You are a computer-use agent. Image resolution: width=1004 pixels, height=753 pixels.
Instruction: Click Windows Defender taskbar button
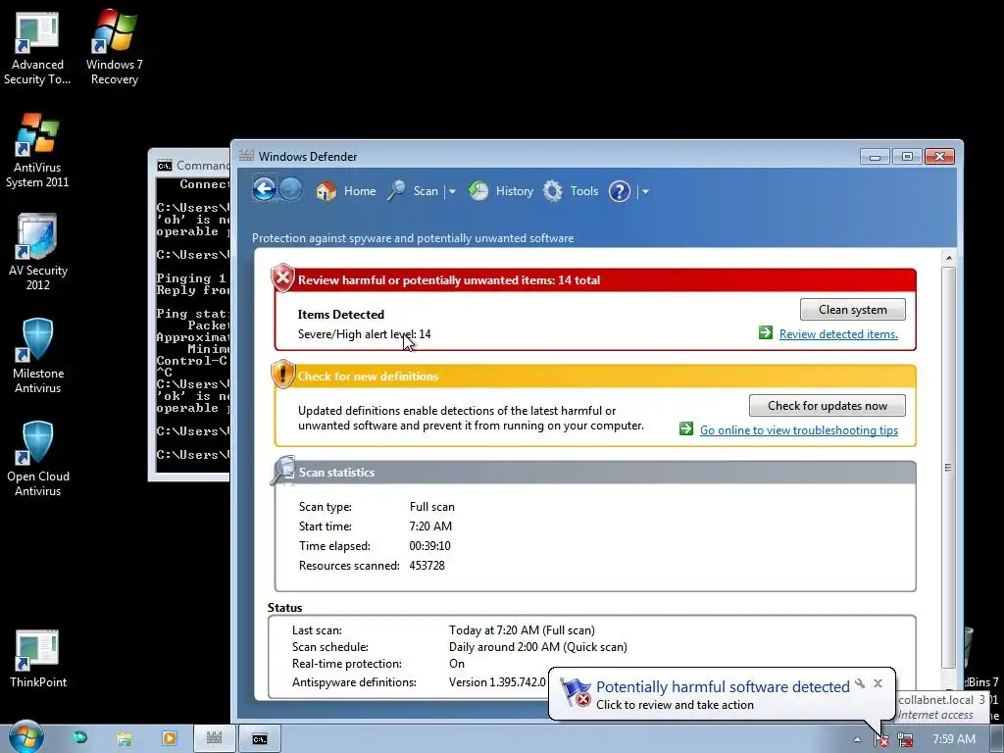tap(214, 738)
